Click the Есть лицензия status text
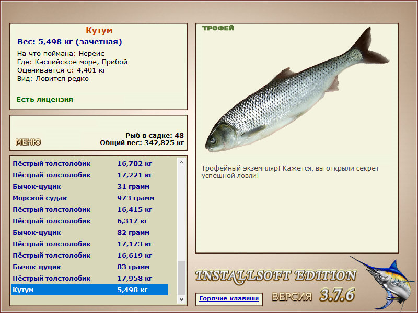The width and height of the screenshot is (418, 313). pyautogui.click(x=44, y=100)
